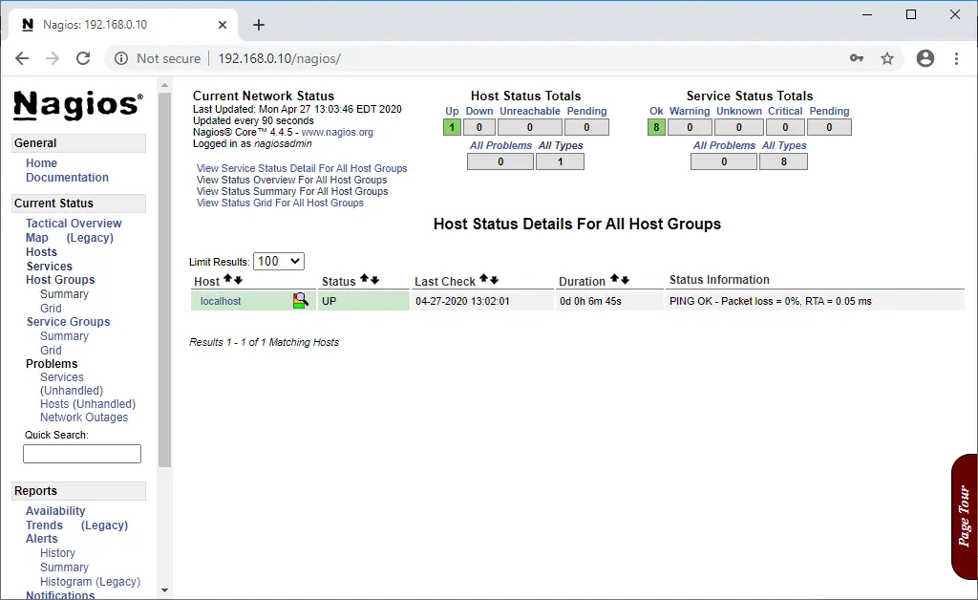This screenshot has width=978, height=600.
Task: Sort Status column descending with down arrow
Action: [x=374, y=280]
